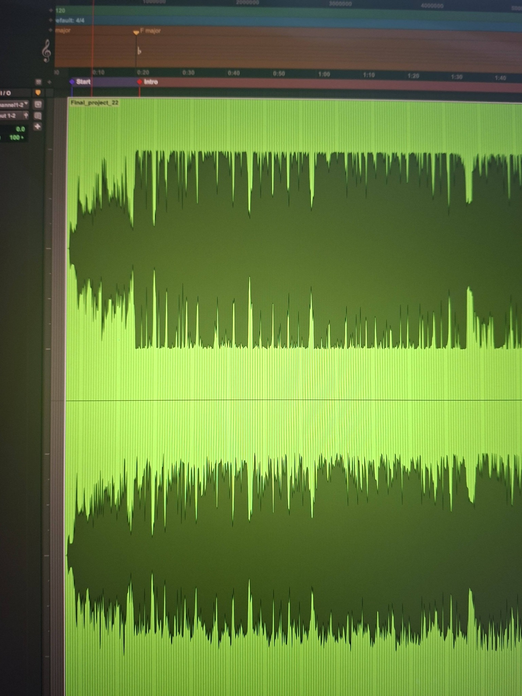Click the 2000000 samples ruler label
Image resolution: width=522 pixels, height=696 pixels.
247,3
